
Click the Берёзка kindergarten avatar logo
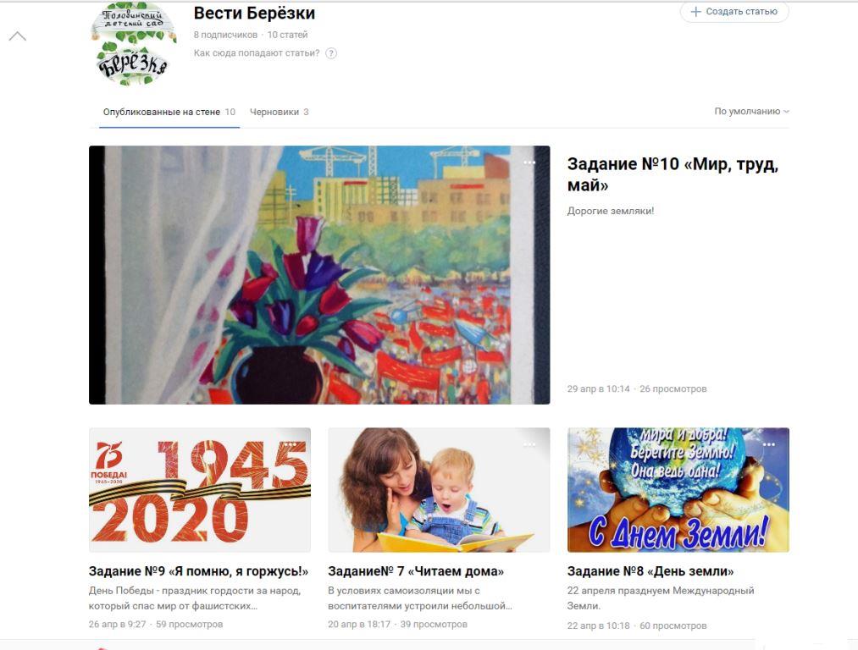coord(133,44)
